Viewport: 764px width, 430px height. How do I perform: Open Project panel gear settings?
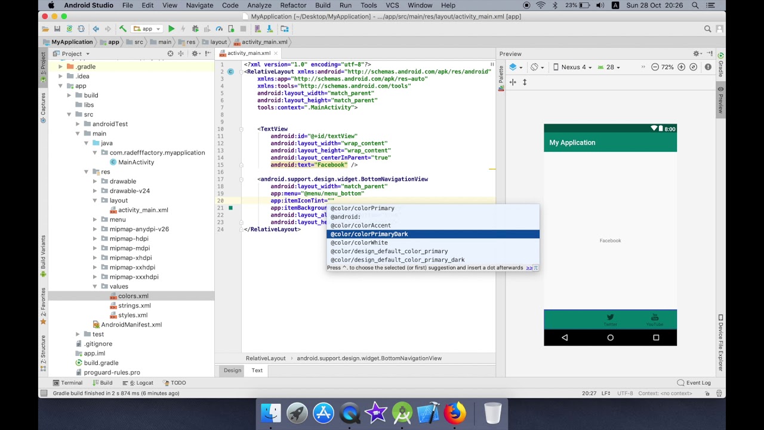pyautogui.click(x=195, y=54)
